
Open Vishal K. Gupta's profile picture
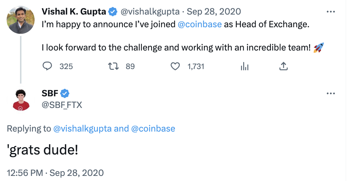tap(21, 20)
